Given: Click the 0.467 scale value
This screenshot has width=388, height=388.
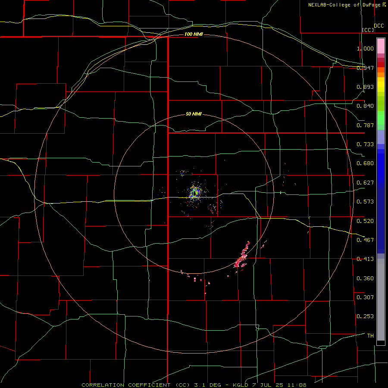Looking at the screenshot, I should point(365,240).
